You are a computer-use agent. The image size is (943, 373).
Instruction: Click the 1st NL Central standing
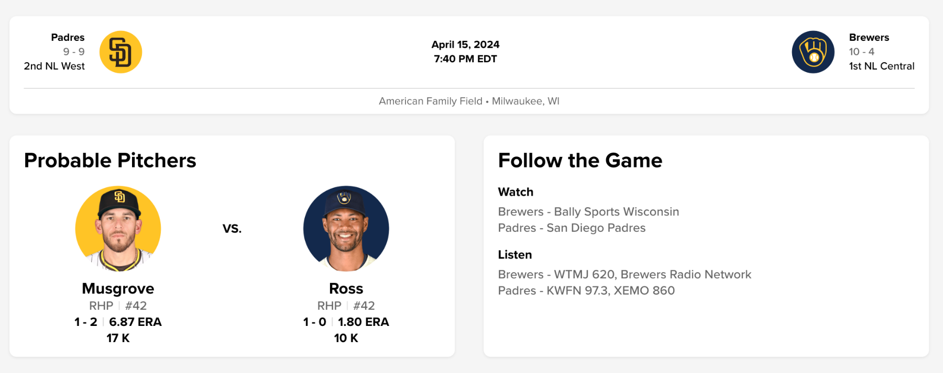coord(881,66)
